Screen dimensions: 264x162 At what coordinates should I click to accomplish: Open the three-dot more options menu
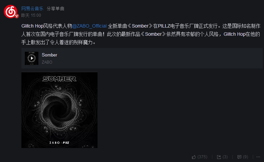[258, 157]
